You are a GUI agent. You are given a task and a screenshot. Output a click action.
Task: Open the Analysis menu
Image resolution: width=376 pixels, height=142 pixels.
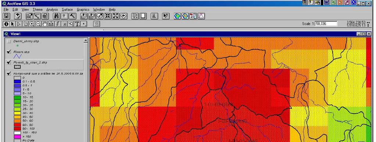52,10
